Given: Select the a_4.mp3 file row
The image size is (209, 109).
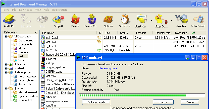Looking at the screenshot, I should coord(123,46).
